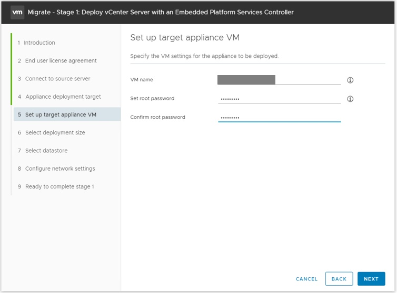
Task: Click the VMware vm logo icon
Action: point(17,13)
